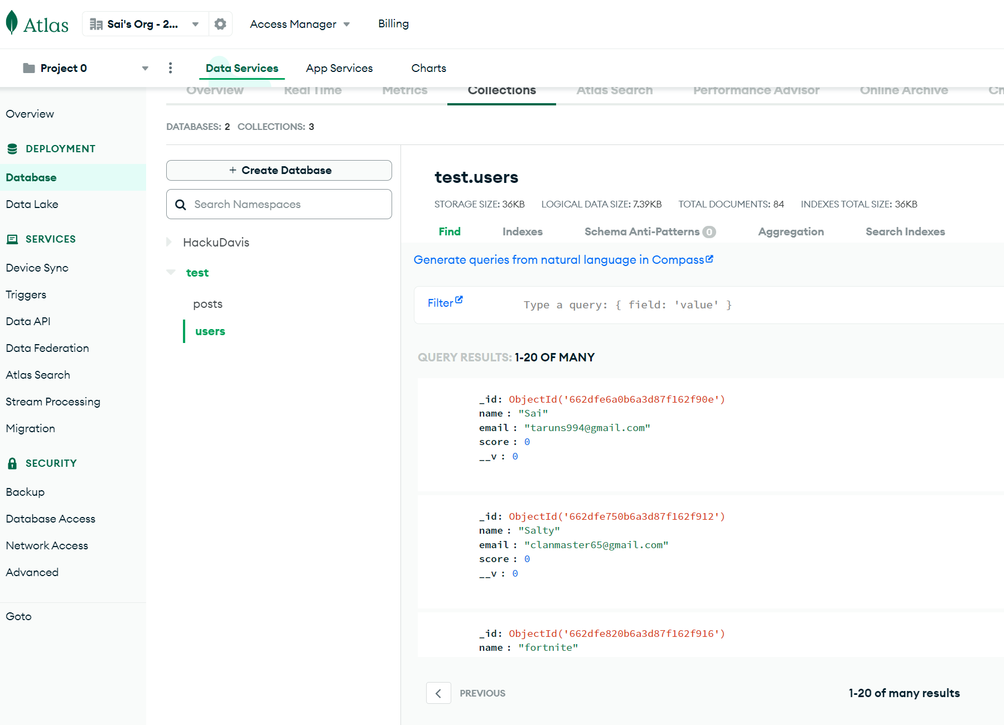
Task: Click the "clanmaster65@gmail.com" email value
Action: 596,545
